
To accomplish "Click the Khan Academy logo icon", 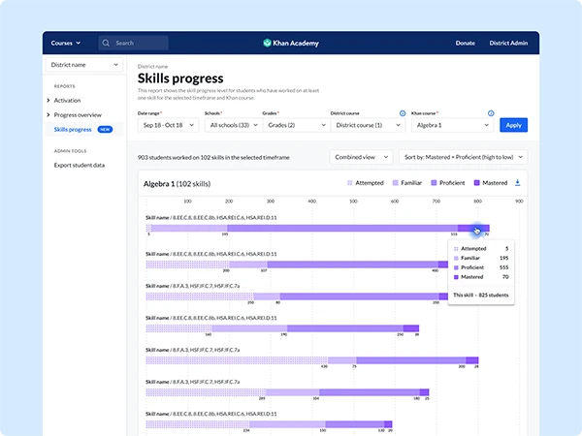I will [267, 43].
